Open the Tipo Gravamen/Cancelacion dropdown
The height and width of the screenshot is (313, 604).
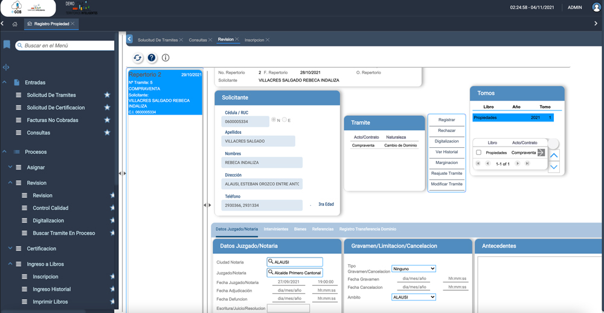coord(413,268)
